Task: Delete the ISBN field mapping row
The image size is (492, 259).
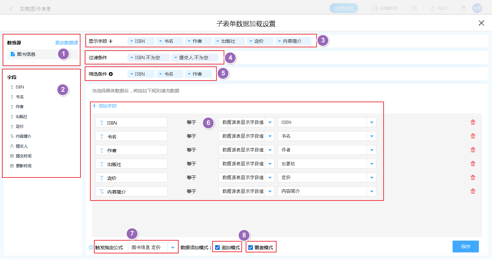Action: (x=473, y=122)
